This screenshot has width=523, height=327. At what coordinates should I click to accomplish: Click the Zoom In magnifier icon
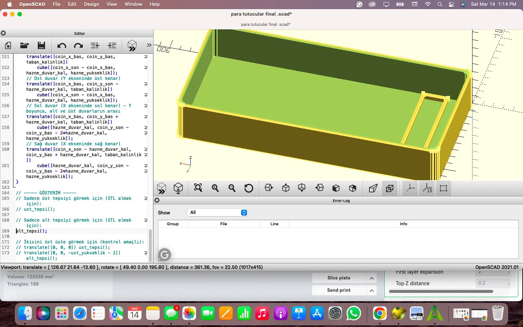click(x=215, y=188)
